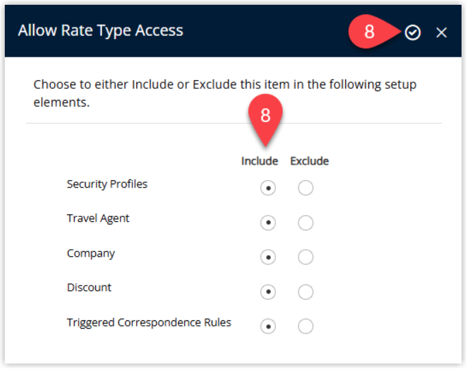Set Company to Exclude
Screen dimensions: 467x369
(305, 257)
